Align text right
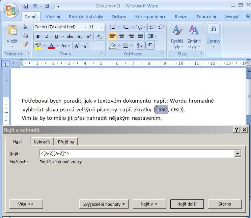 tap(131, 36)
